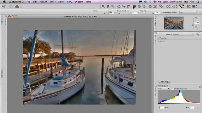This screenshot has width=202, height=113.
Task: Select the White Control Point tool
Action: tap(144, 6)
